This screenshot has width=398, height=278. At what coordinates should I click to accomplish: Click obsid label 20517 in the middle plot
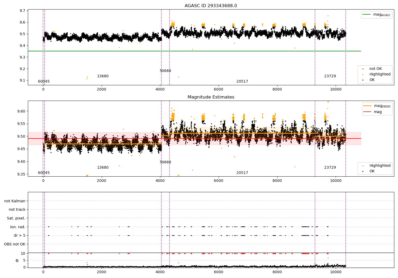[x=242, y=173]
